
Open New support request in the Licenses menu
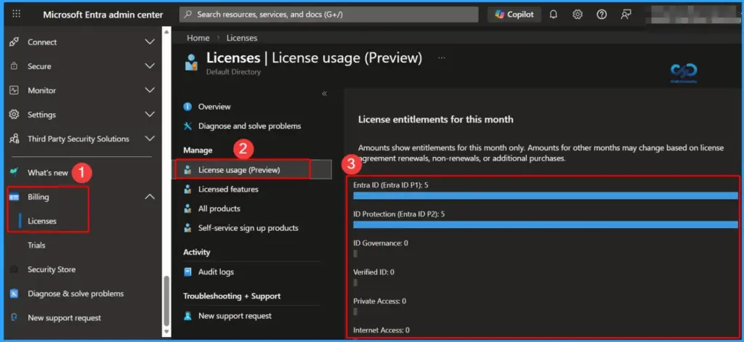235,316
